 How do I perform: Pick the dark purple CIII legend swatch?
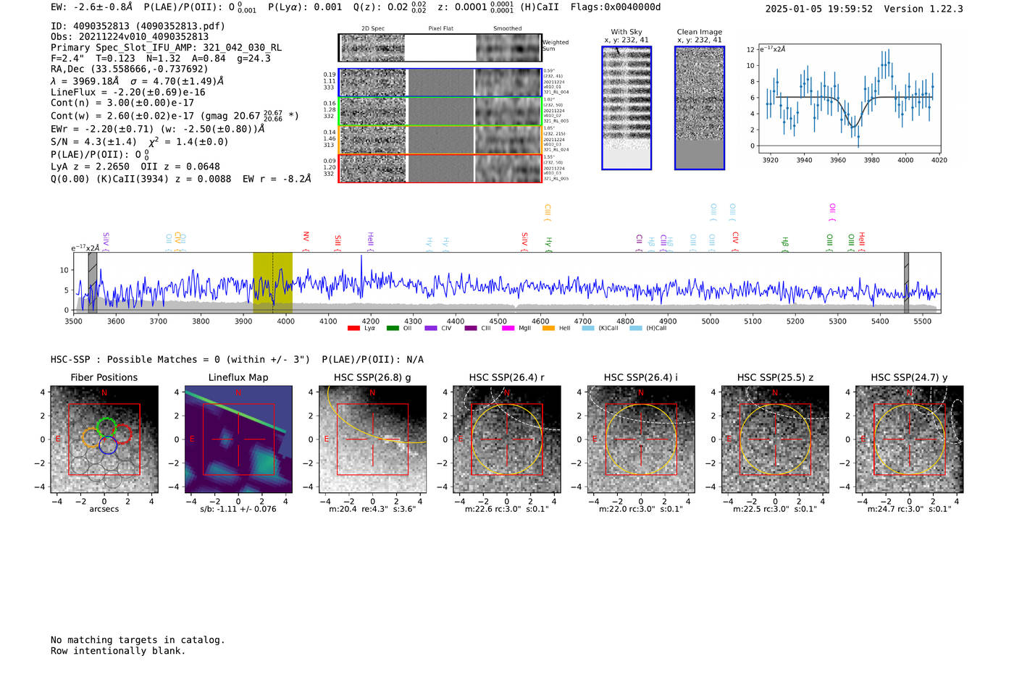click(x=471, y=329)
